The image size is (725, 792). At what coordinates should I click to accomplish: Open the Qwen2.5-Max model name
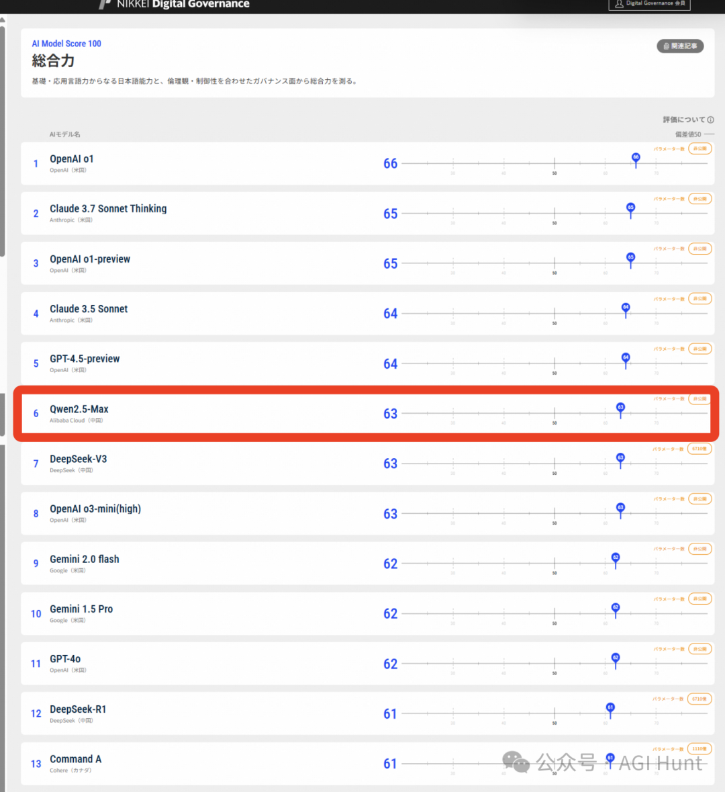79,409
